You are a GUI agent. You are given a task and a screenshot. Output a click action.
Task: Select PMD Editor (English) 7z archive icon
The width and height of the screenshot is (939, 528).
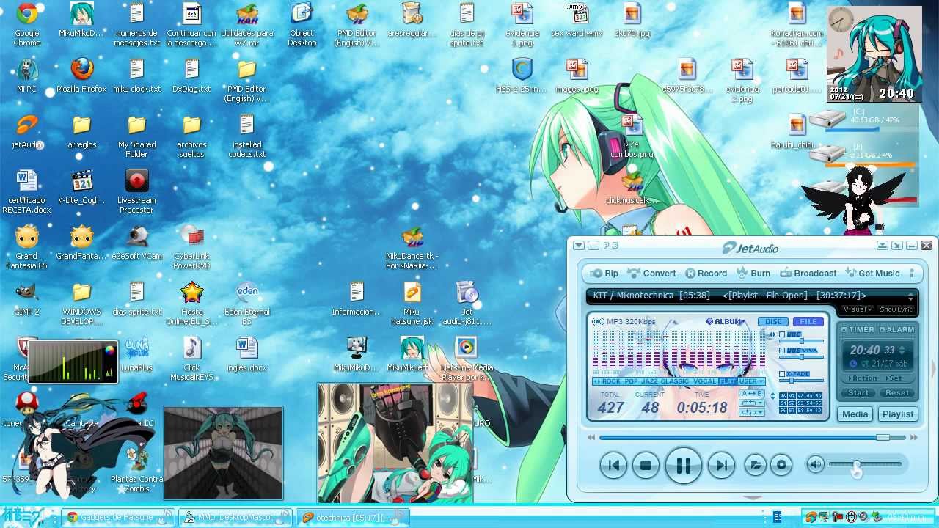(x=357, y=23)
